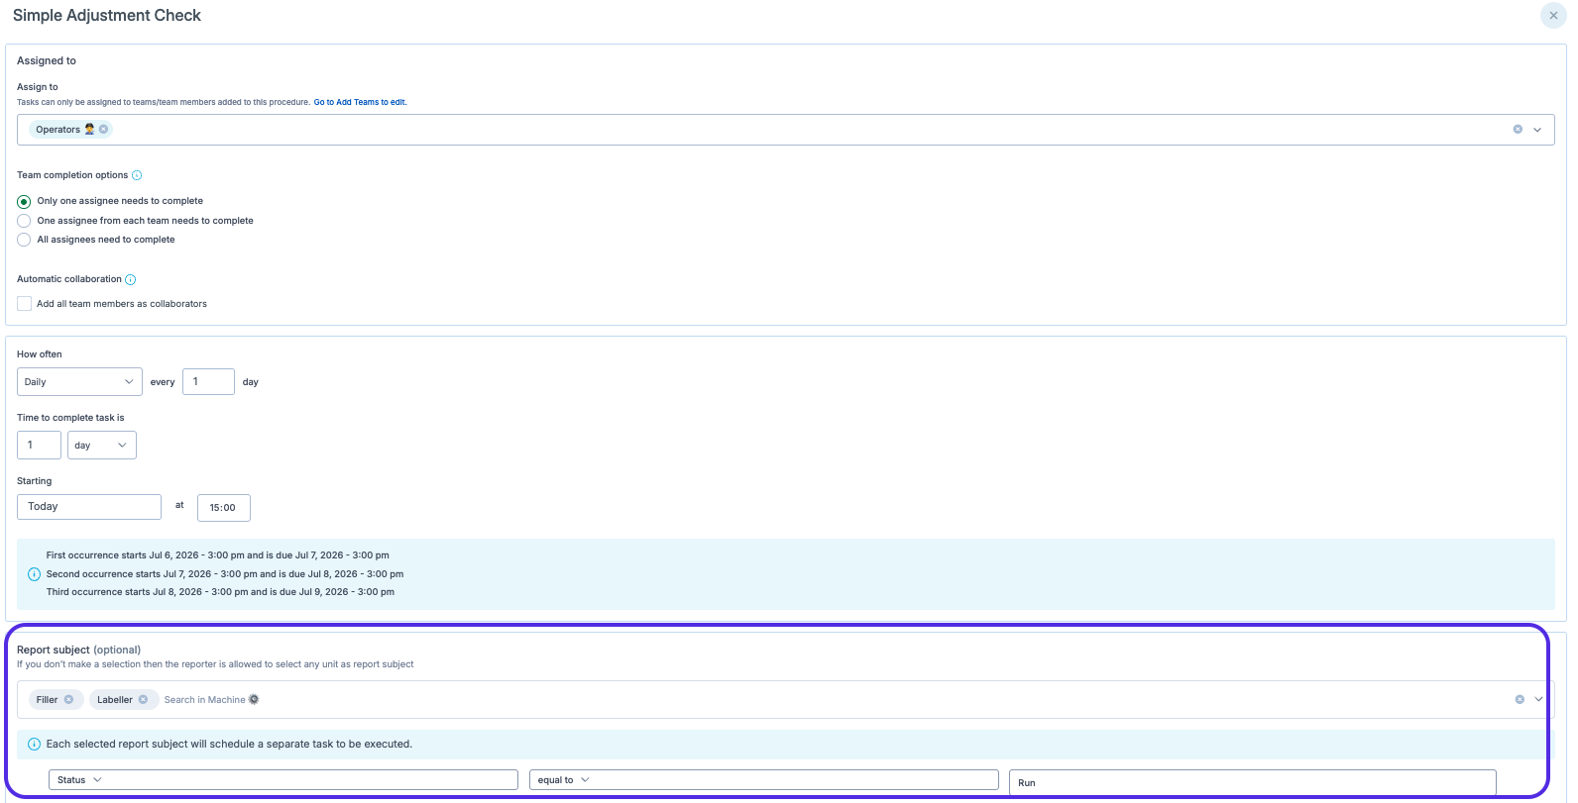The width and height of the screenshot is (1578, 803).
Task: Click the Each selected report subject notice
Action: [x=229, y=745]
